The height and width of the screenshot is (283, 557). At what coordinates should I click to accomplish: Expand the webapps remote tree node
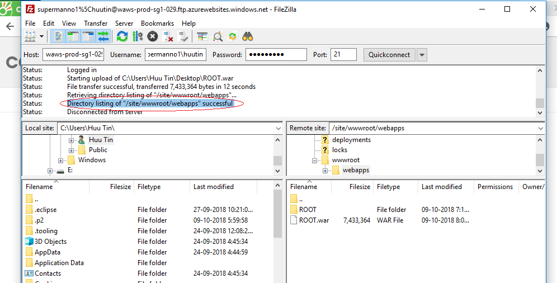(x=325, y=171)
